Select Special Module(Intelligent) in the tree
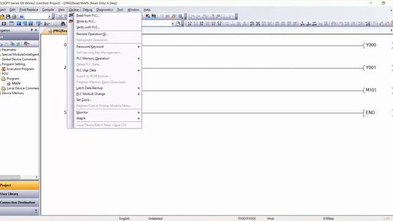 tap(20, 55)
